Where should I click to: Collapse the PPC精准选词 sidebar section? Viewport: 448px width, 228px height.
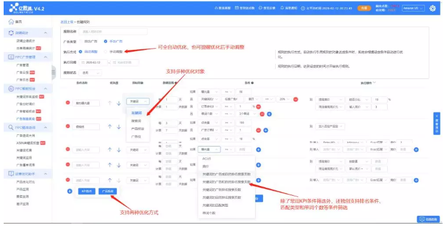pyautogui.click(x=46, y=128)
